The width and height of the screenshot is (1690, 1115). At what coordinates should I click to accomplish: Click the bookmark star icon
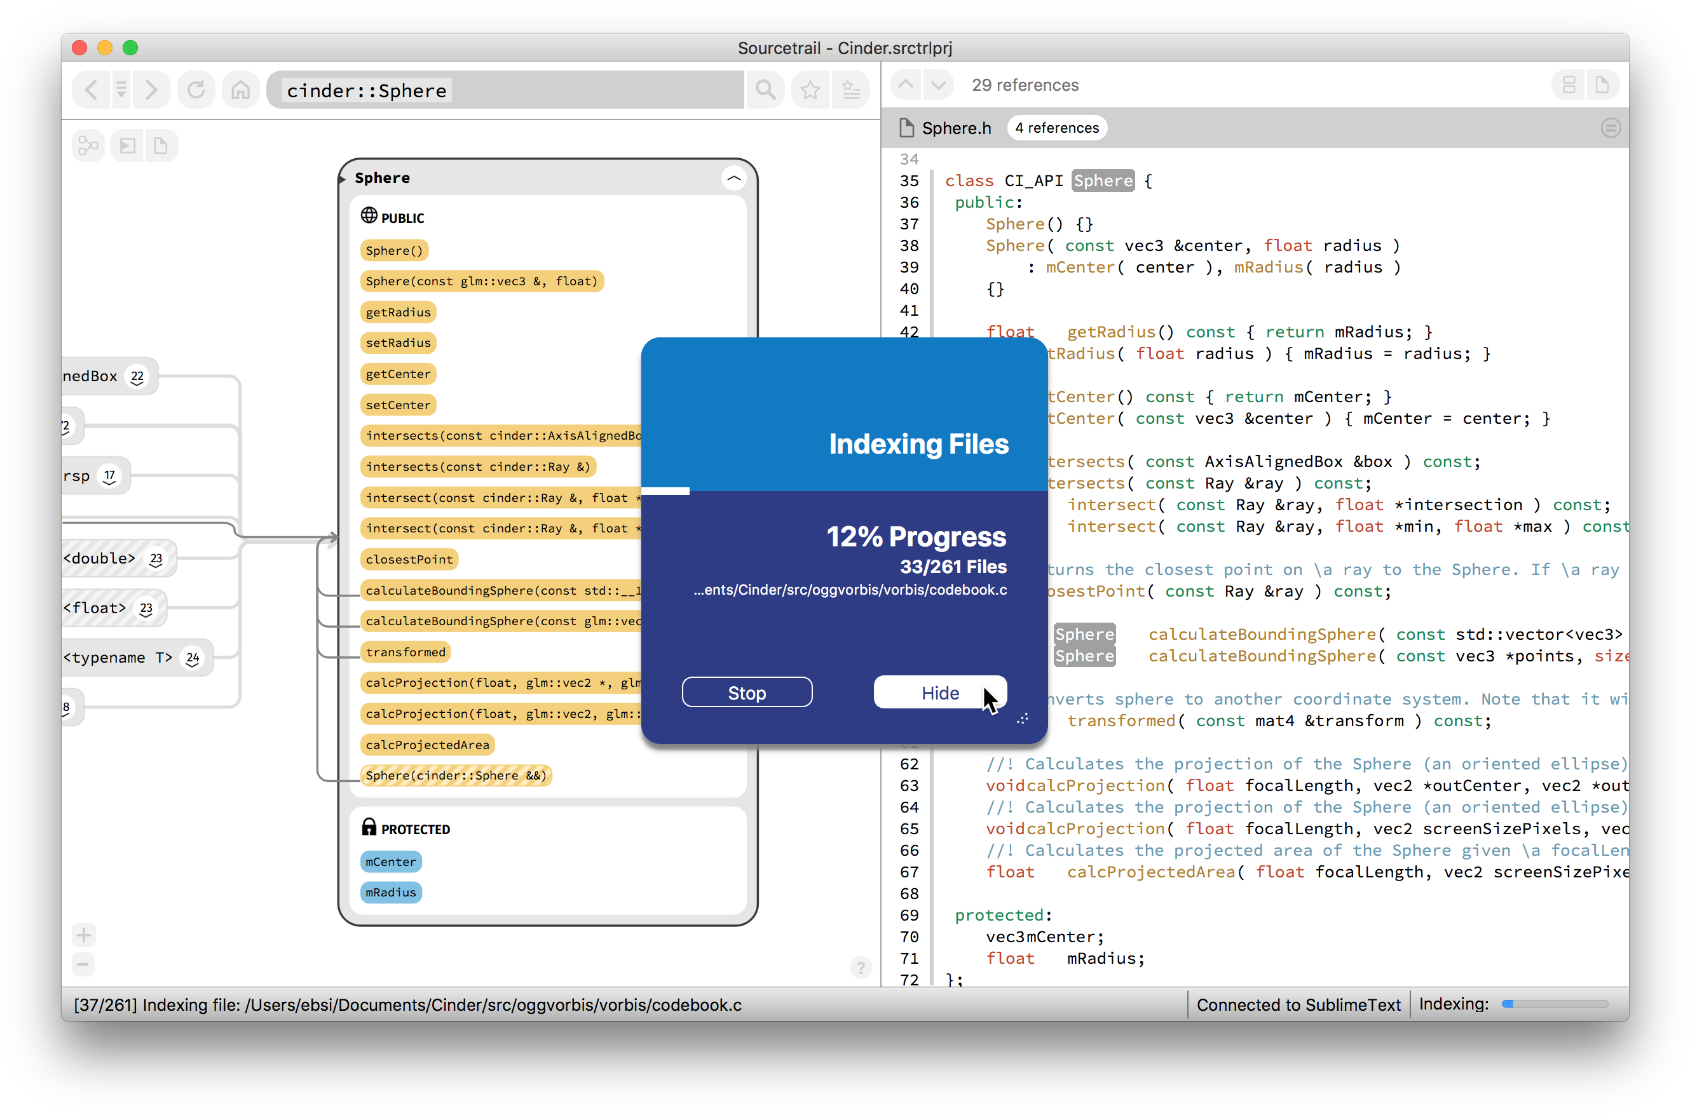tap(810, 90)
